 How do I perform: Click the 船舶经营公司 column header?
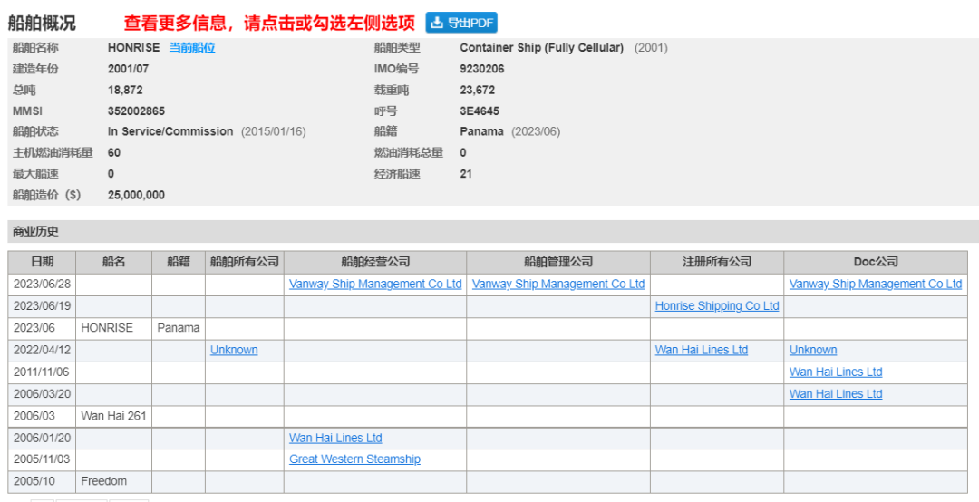pos(375,262)
